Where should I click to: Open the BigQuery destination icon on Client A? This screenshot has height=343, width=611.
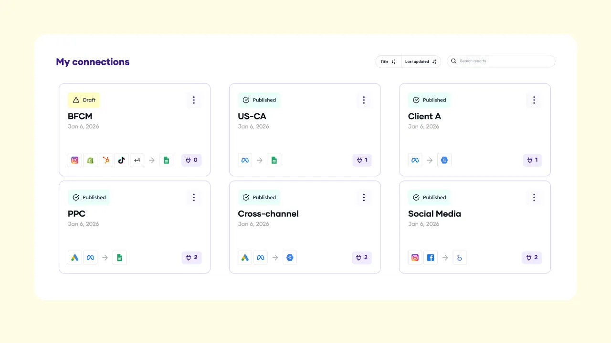click(444, 160)
